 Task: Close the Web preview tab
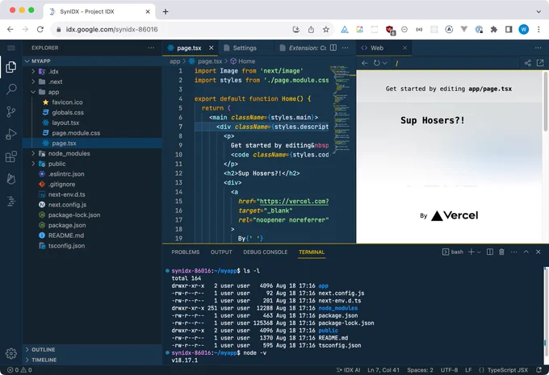click(404, 48)
